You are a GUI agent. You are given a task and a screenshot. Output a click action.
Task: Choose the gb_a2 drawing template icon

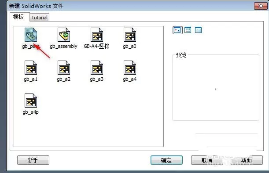(x=64, y=68)
